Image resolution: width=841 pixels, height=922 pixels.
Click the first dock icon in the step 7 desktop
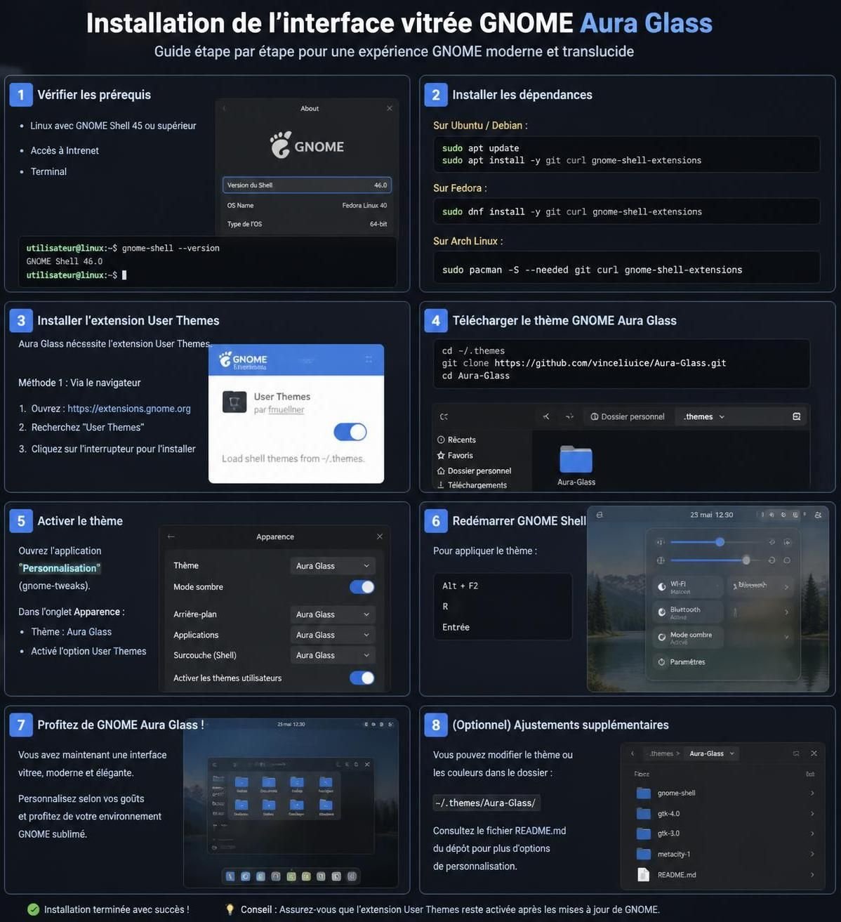(230, 876)
